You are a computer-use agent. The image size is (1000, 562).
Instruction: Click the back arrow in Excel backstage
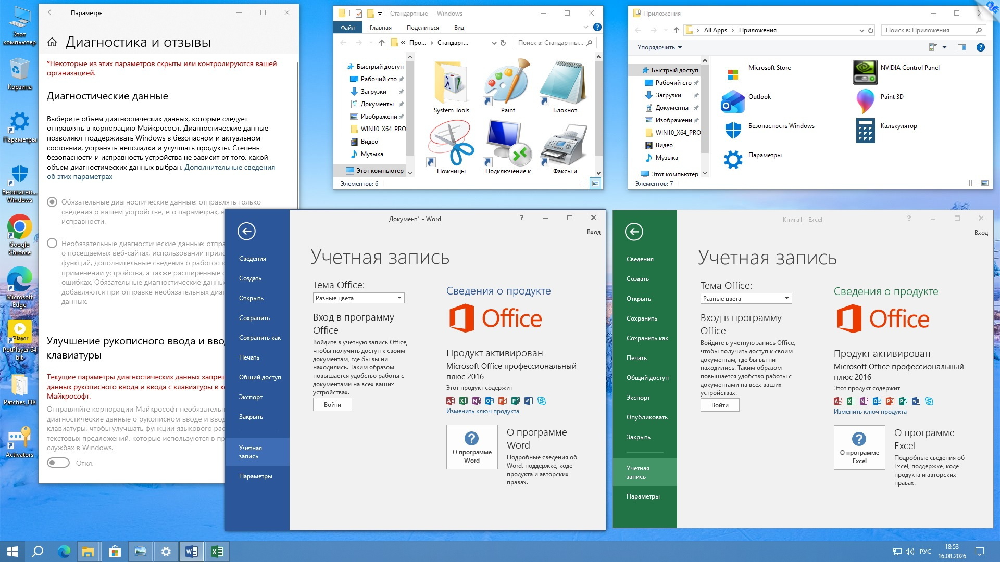634,232
